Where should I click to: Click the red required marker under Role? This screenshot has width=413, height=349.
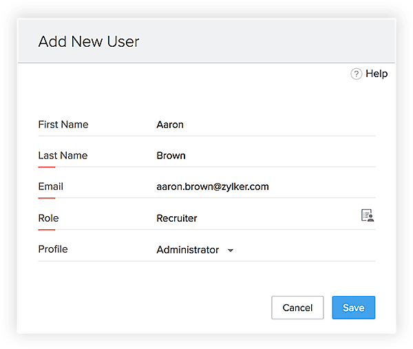click(x=47, y=230)
